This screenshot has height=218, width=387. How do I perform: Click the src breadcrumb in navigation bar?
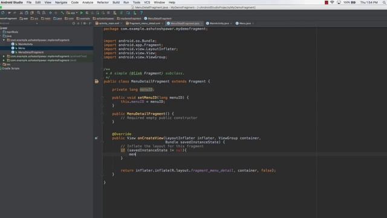[34, 19]
